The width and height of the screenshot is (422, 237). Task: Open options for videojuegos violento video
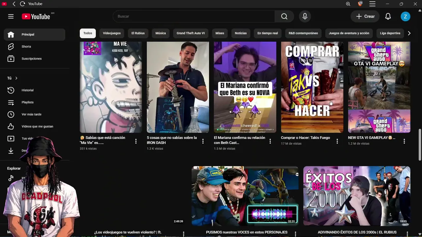click(x=184, y=234)
